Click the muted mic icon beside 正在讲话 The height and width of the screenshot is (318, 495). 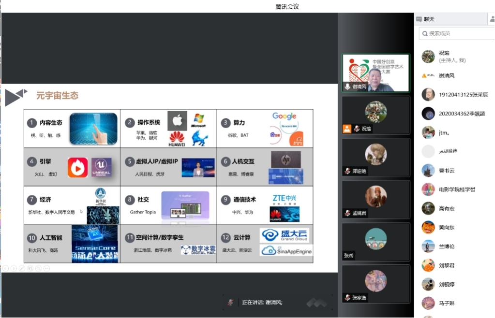231,303
